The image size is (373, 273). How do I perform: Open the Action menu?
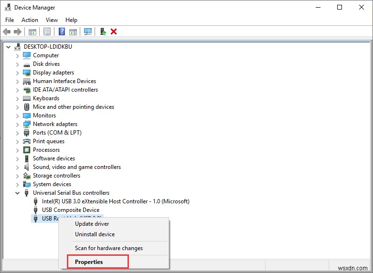point(30,20)
